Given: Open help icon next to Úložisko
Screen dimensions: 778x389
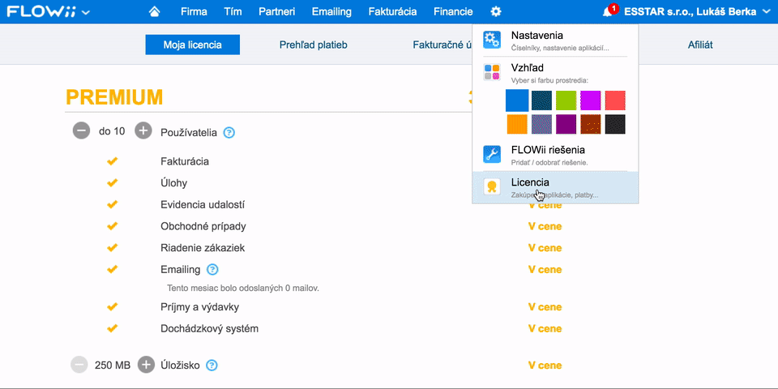Looking at the screenshot, I should pyautogui.click(x=212, y=365).
